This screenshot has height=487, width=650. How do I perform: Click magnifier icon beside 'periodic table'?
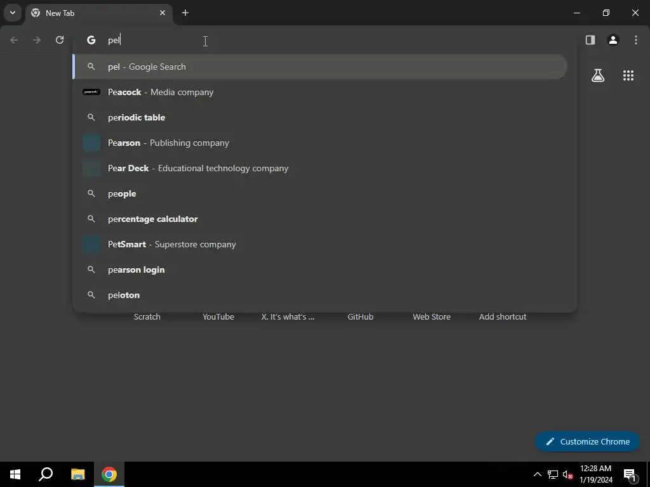click(x=91, y=117)
